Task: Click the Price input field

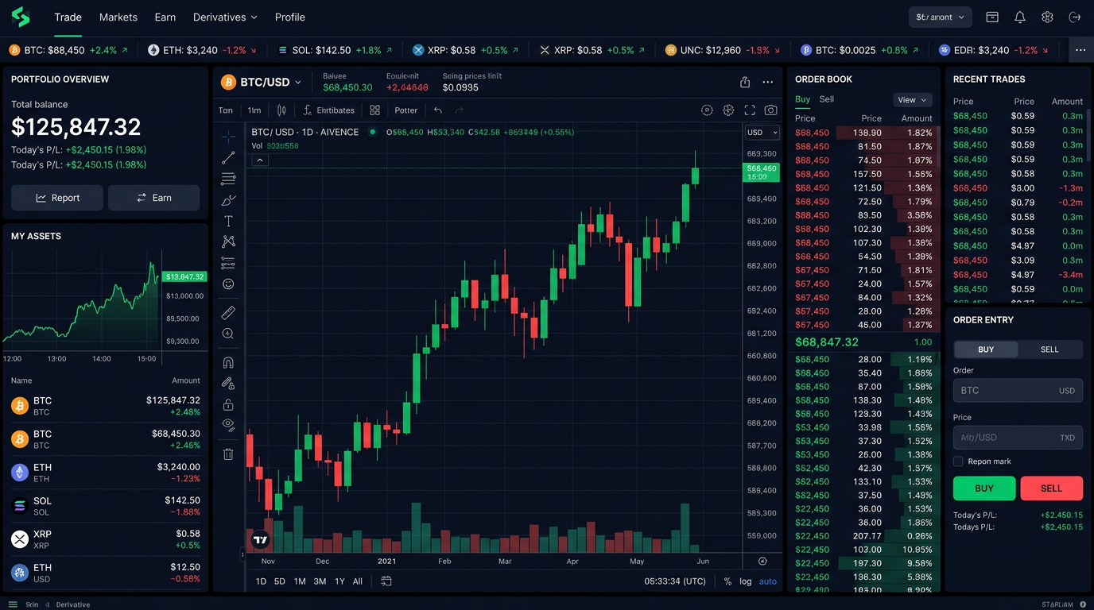Action: pos(1018,438)
